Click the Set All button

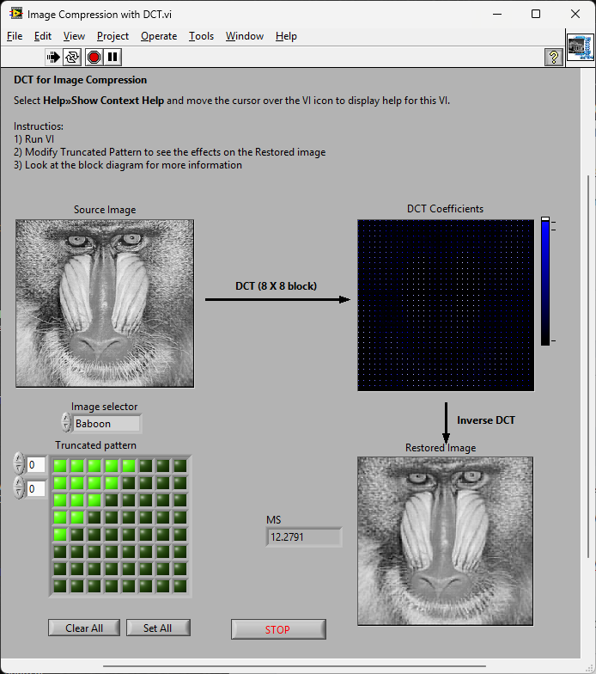click(157, 628)
